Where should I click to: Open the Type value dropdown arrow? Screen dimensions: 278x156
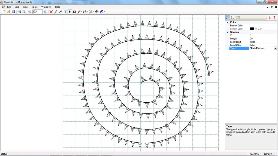click(275, 48)
